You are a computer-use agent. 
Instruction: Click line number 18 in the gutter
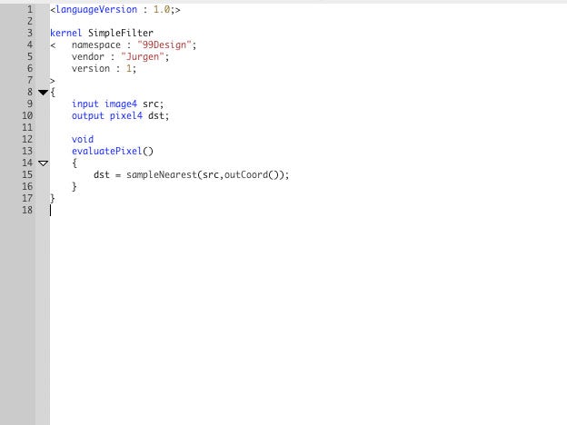[x=27, y=211]
